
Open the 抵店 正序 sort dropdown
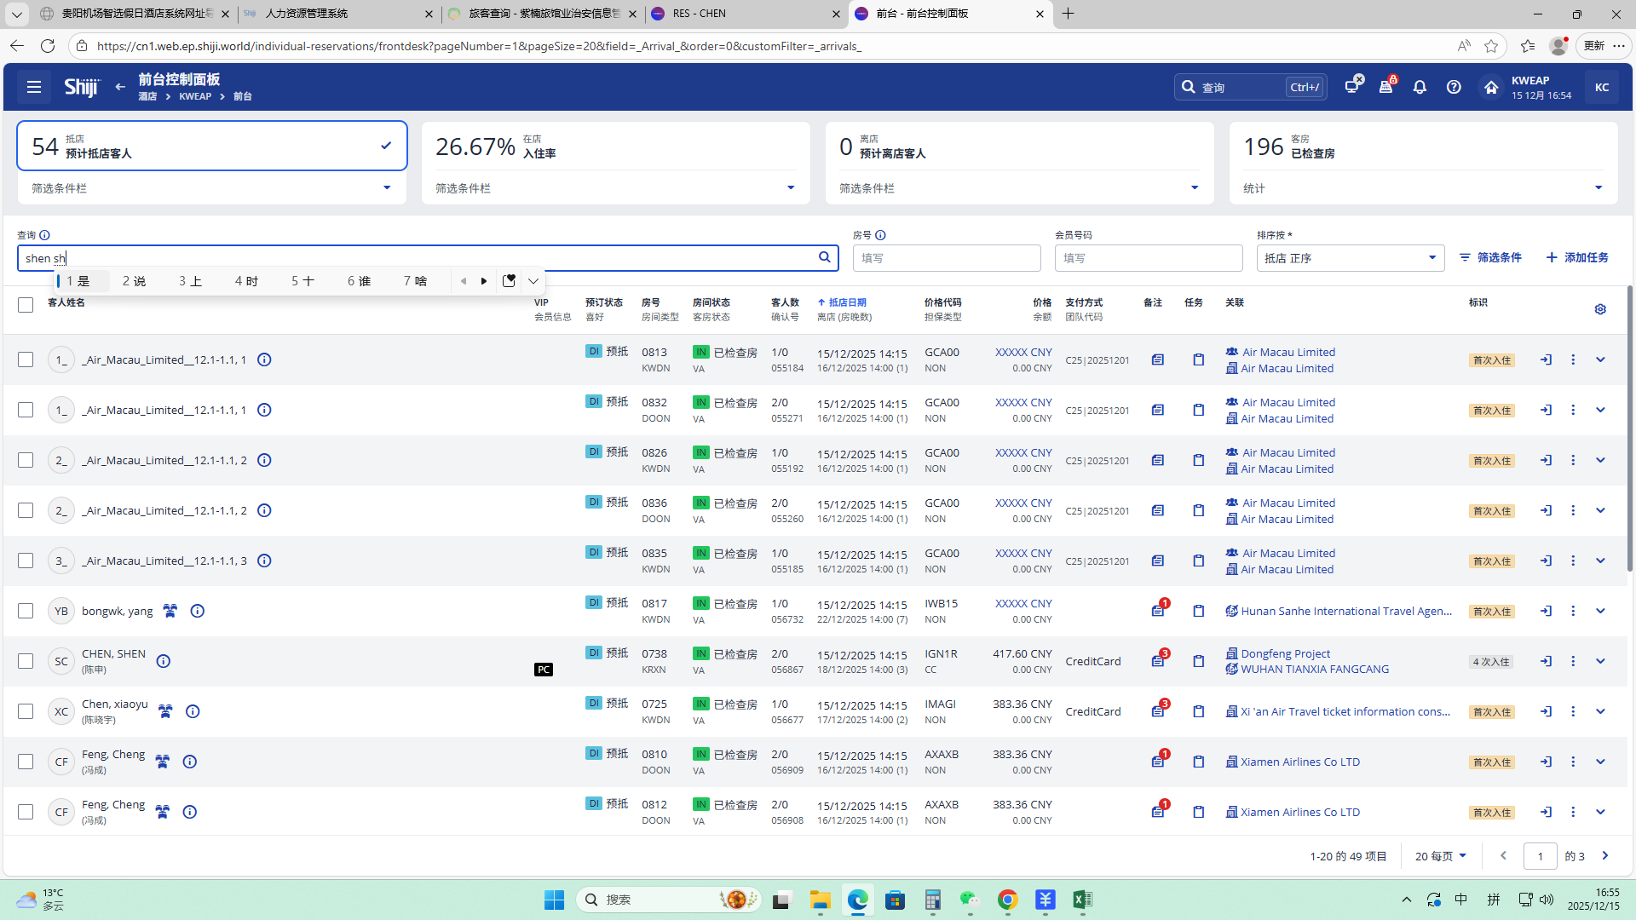(1350, 258)
